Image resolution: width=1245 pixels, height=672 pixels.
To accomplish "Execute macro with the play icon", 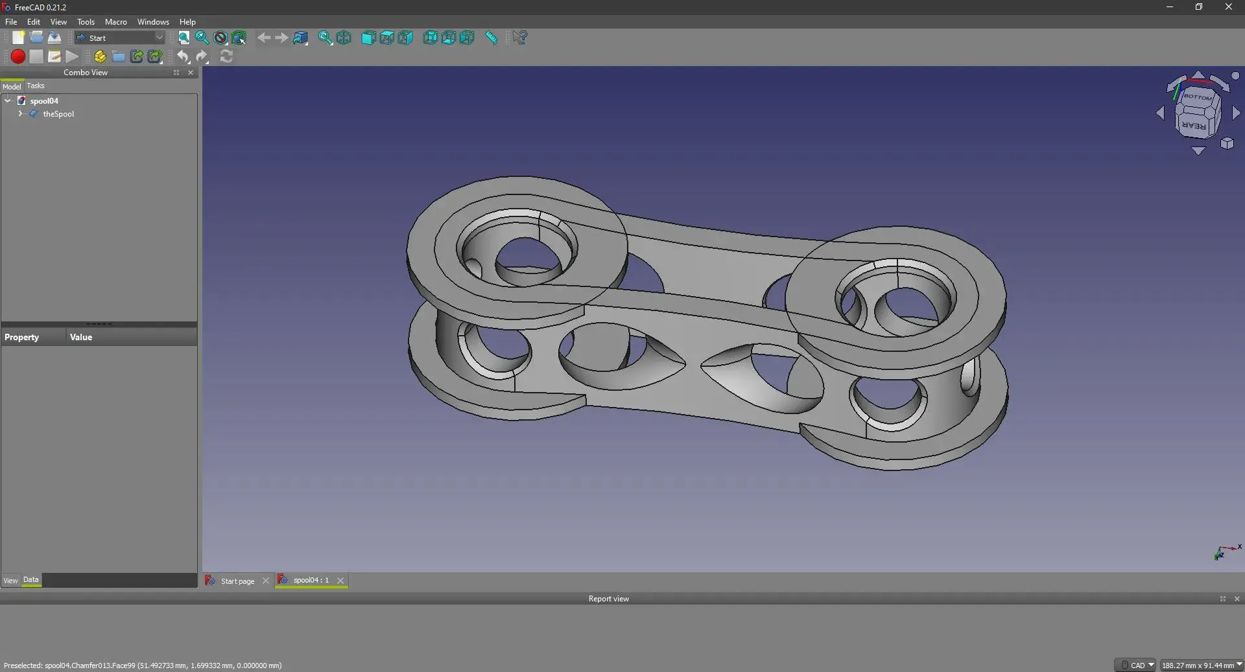I will [72, 56].
